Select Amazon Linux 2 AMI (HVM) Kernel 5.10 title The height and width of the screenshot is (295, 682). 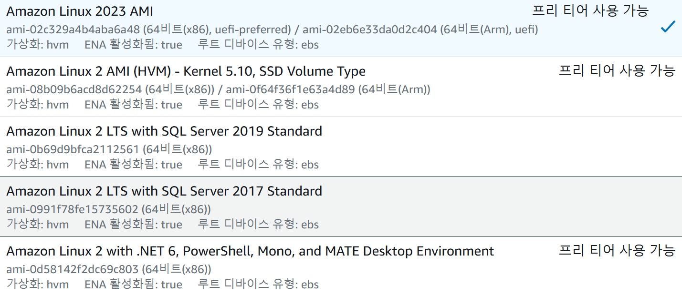pos(186,71)
